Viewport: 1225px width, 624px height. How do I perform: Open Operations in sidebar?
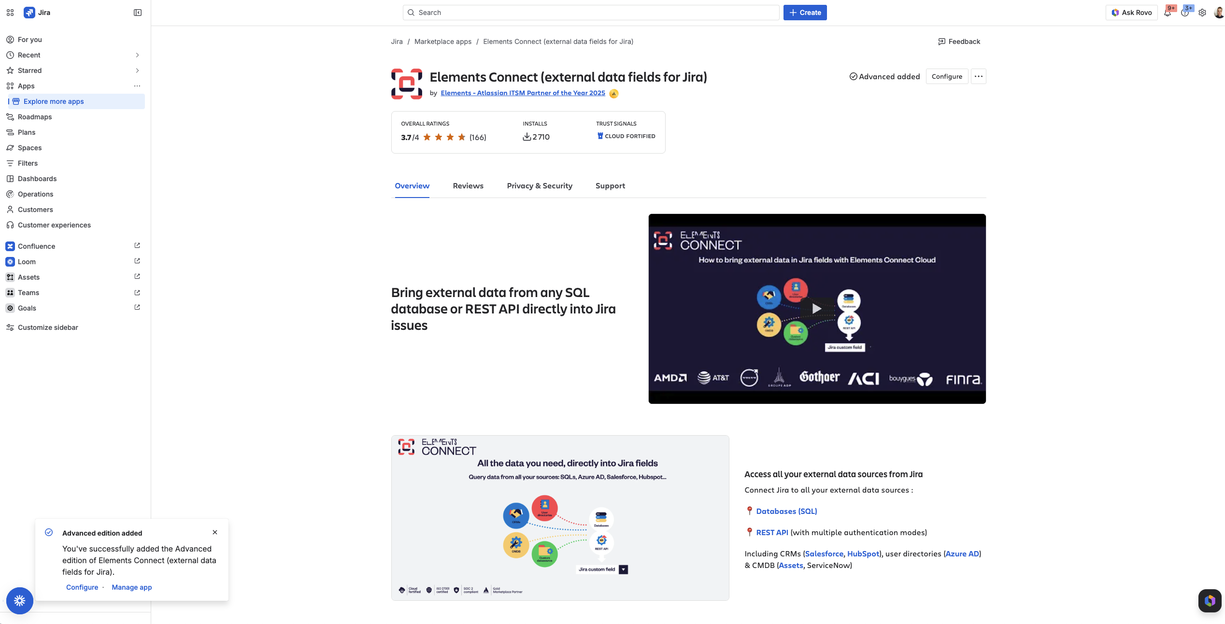[x=75, y=194]
